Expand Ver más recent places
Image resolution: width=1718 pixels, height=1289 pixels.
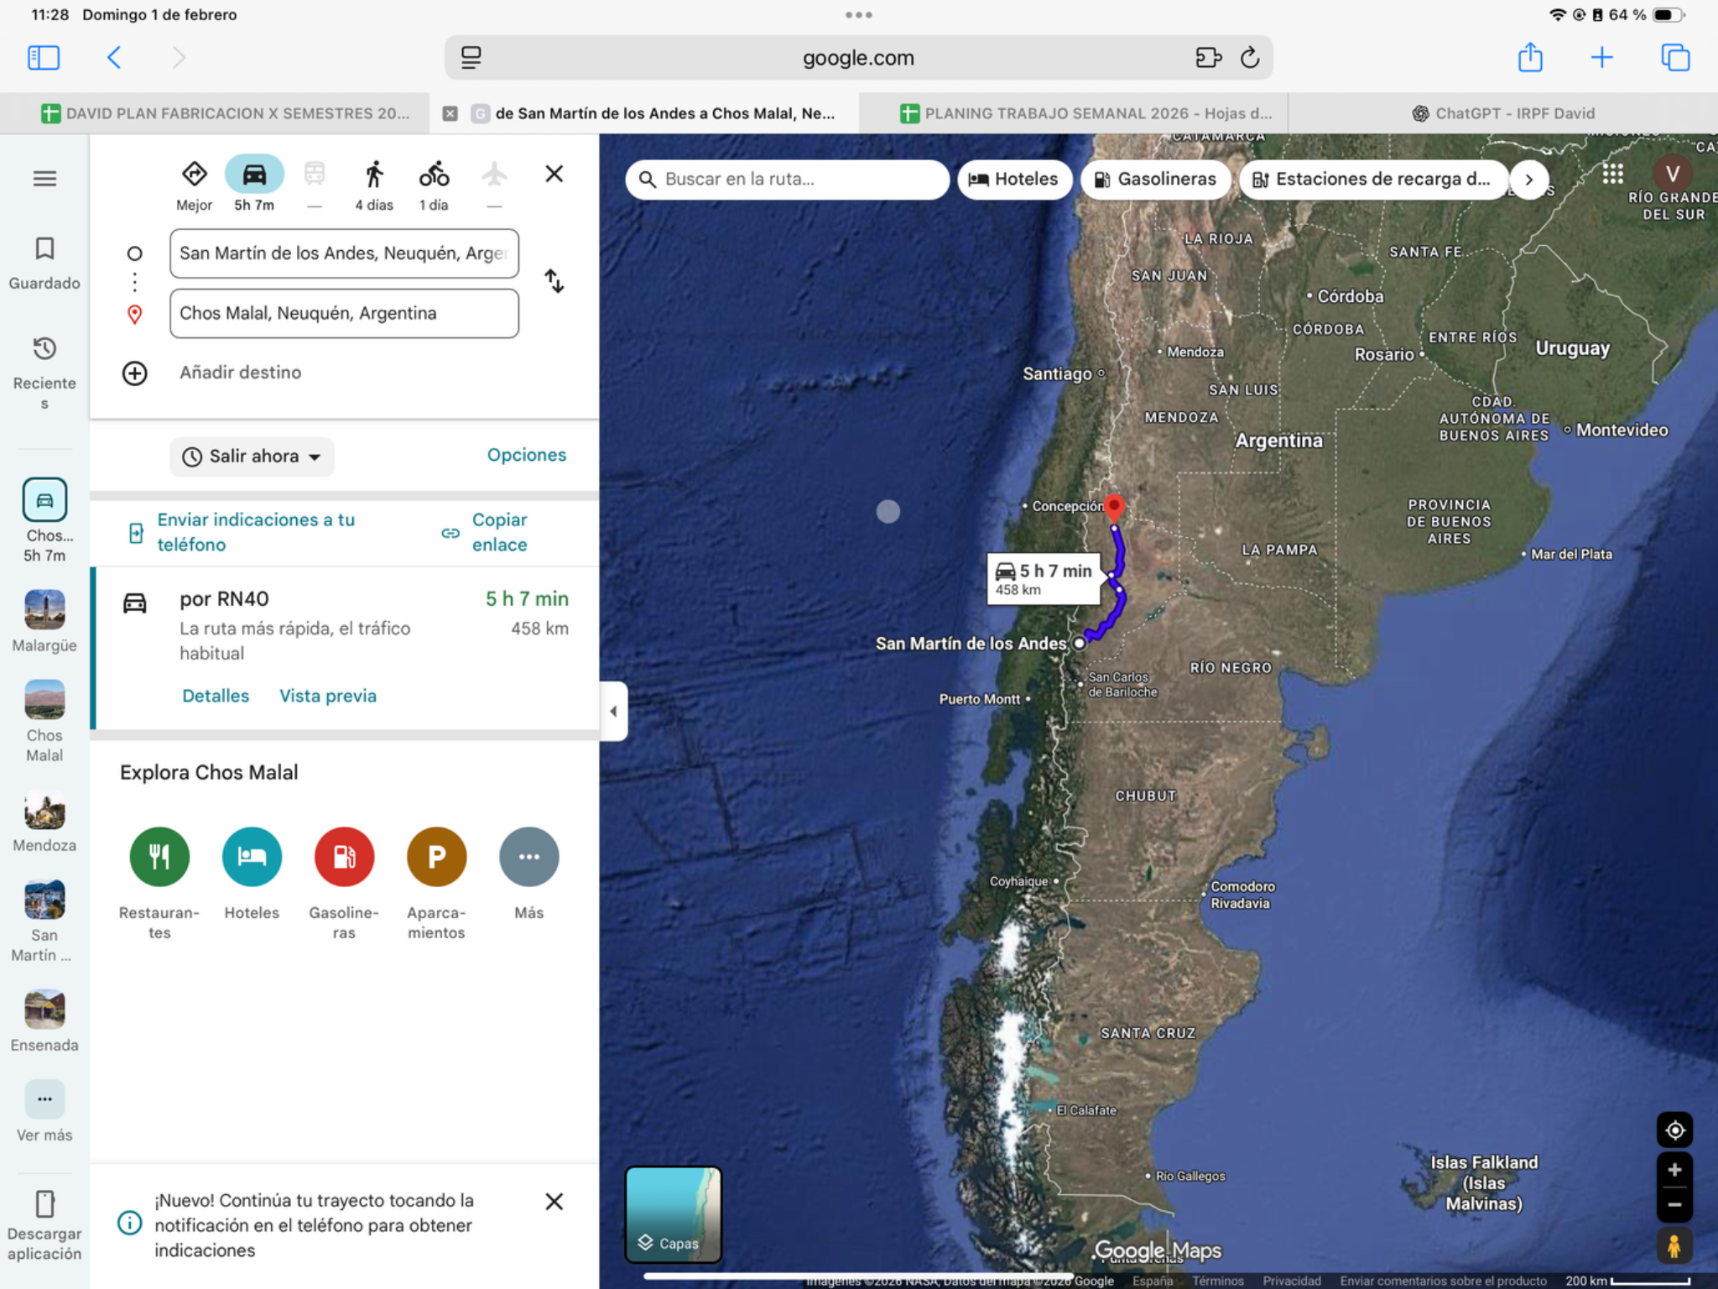(x=44, y=1112)
